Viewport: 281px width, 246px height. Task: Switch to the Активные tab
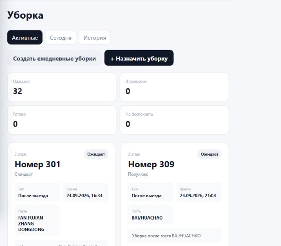point(25,37)
